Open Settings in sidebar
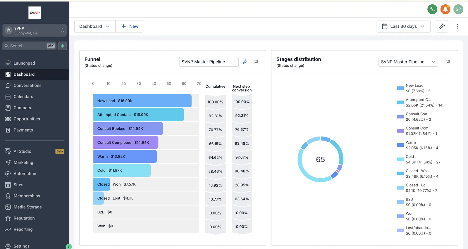This screenshot has height=249, width=468. (x=35, y=246)
